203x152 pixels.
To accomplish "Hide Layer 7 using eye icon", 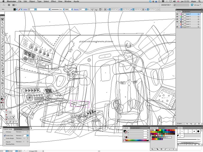I will point(177,14).
